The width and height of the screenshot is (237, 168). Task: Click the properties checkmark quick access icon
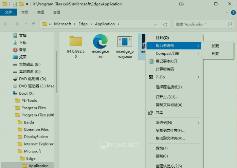point(15,4)
